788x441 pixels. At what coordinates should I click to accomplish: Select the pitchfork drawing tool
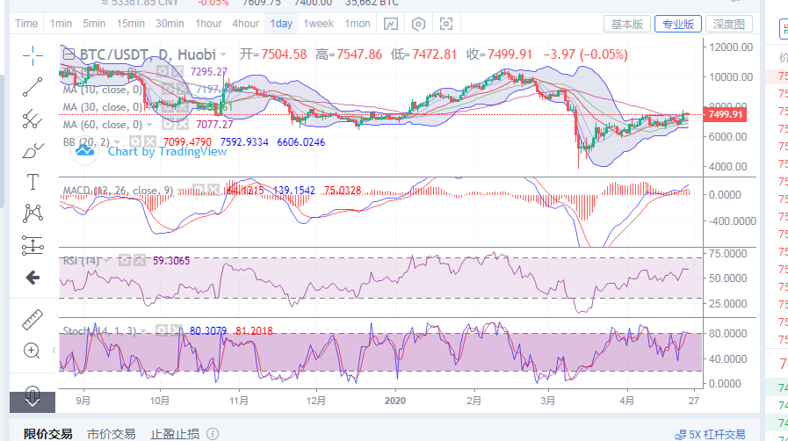(x=33, y=117)
